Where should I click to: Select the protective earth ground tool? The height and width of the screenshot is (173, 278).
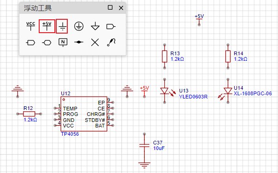tap(79, 26)
